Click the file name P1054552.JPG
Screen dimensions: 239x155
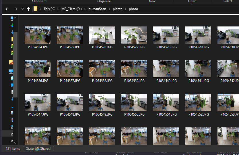click(199, 114)
